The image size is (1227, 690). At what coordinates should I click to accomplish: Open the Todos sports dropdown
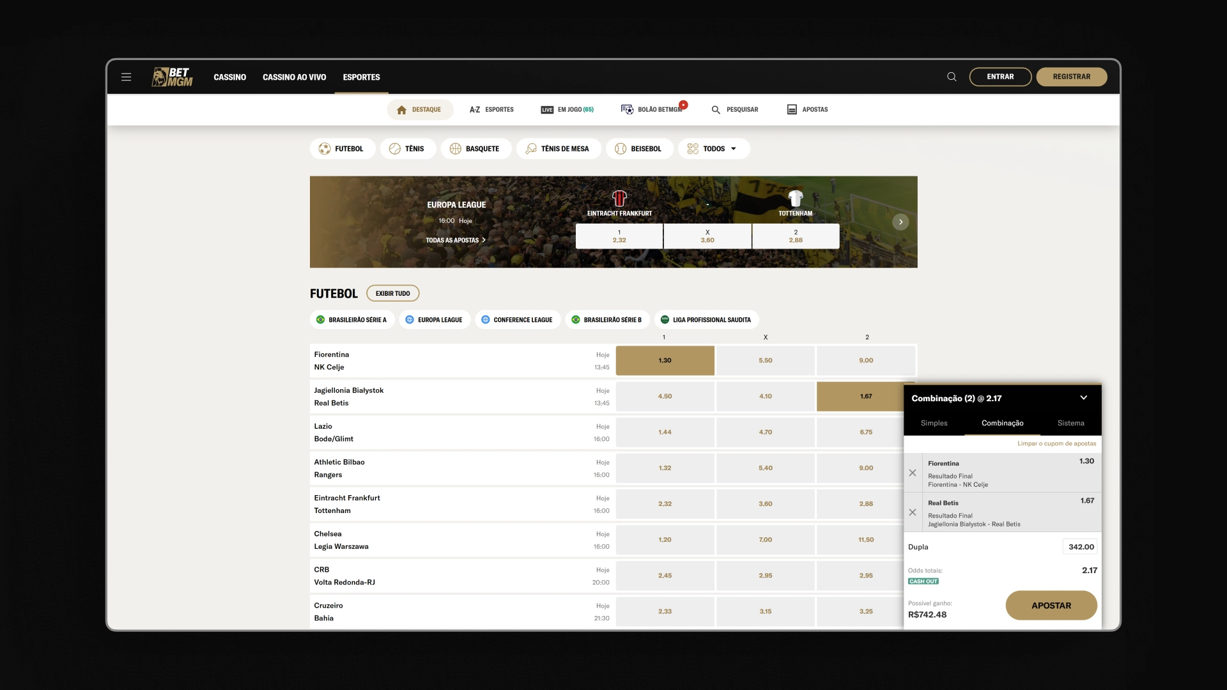point(714,149)
